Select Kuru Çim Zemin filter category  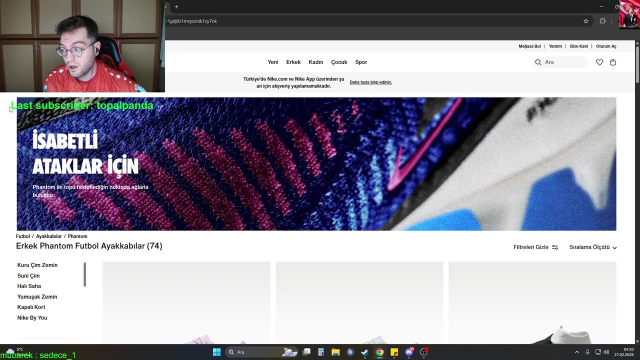pyautogui.click(x=37, y=265)
